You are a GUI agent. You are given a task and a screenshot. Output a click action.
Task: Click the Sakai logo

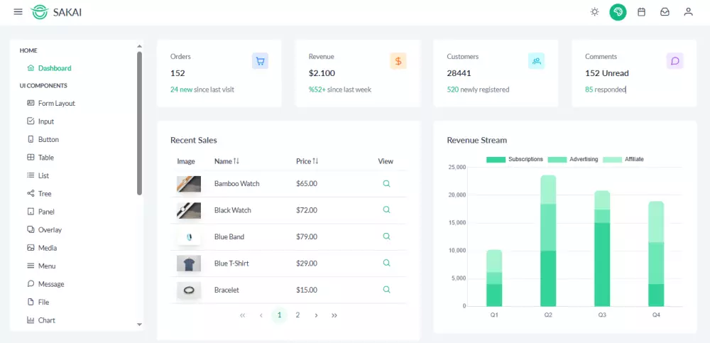(x=56, y=12)
